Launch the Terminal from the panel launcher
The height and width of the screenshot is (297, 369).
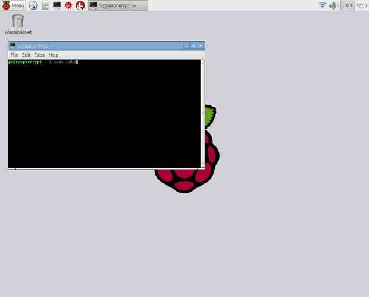57,5
